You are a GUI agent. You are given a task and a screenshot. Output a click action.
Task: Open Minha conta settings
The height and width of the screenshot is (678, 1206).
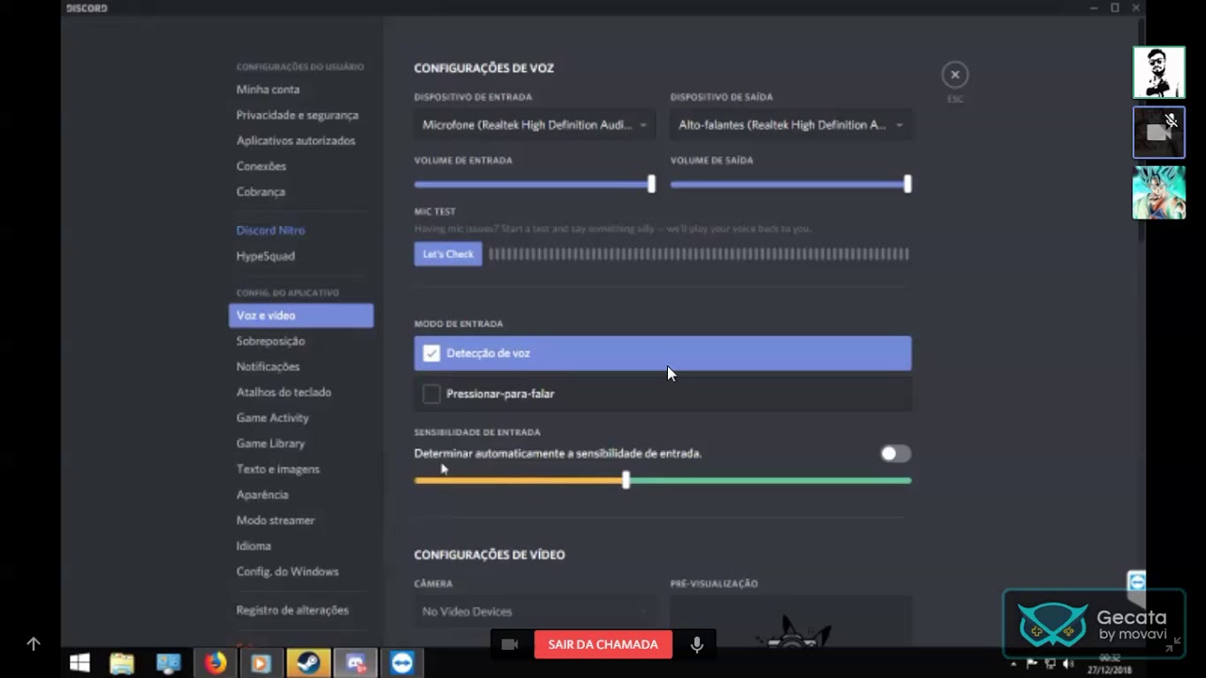(269, 89)
